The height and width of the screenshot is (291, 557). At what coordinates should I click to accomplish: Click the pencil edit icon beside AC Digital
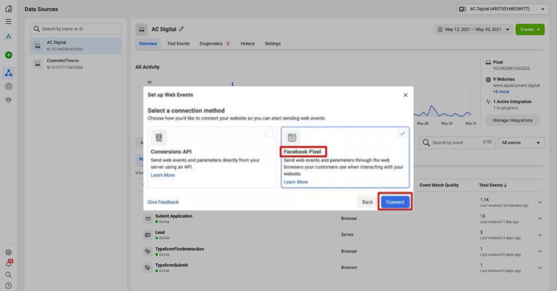181,29
